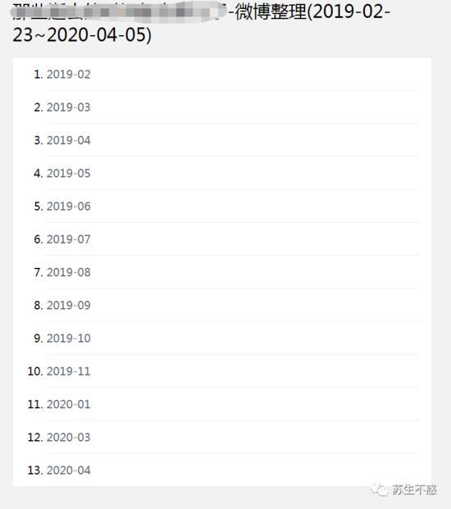Click the WeChat logo icon in watermark

click(379, 490)
